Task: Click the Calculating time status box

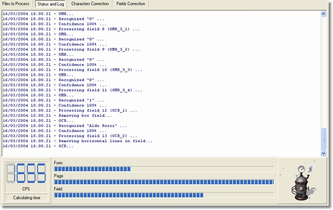Action: click(27, 198)
